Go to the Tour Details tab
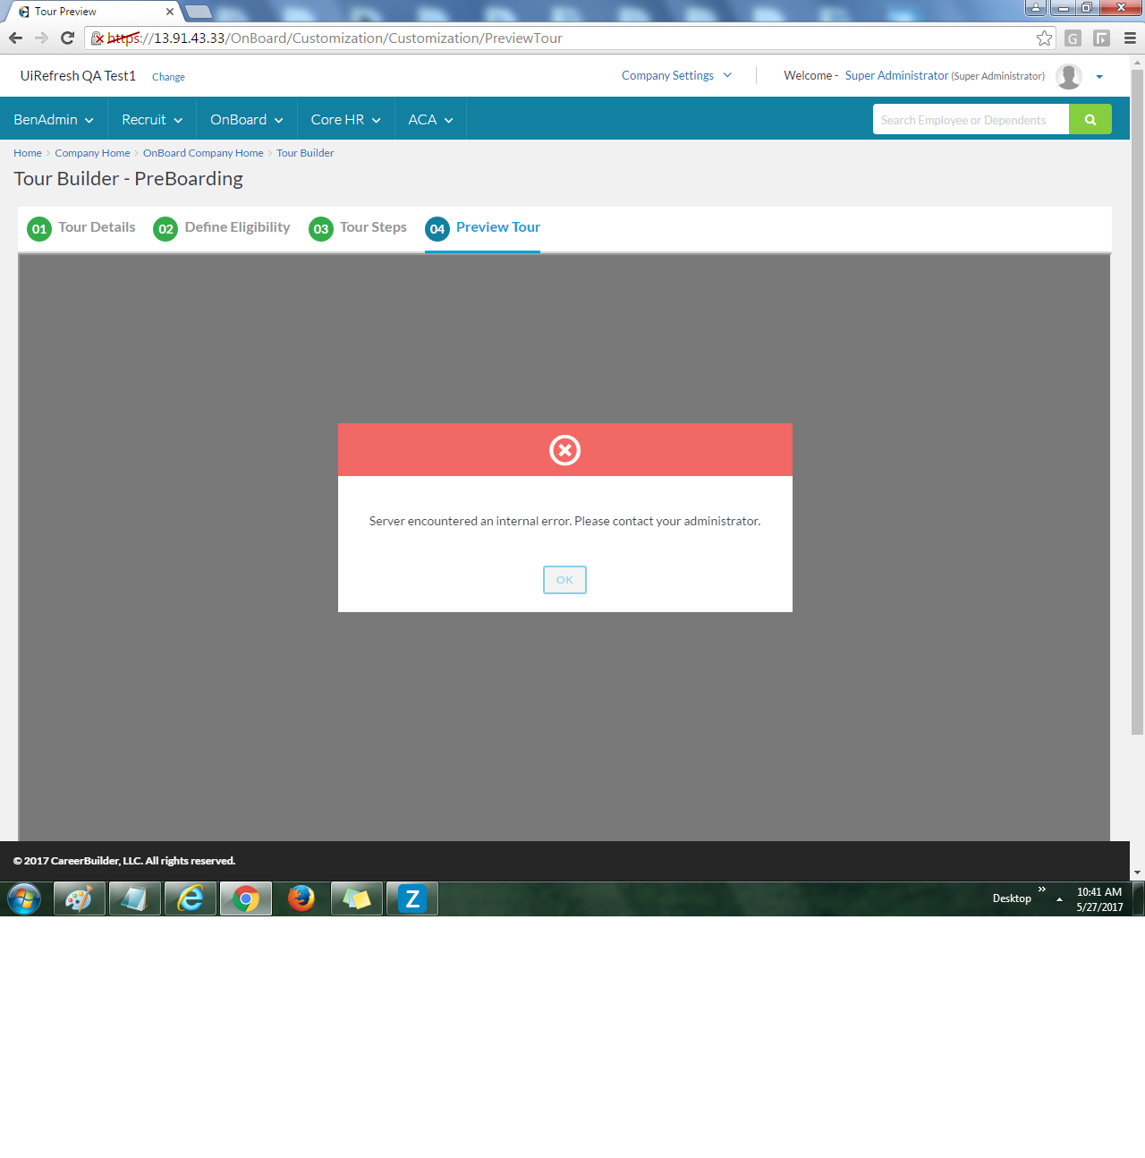This screenshot has height=1158, width=1145. click(x=97, y=227)
